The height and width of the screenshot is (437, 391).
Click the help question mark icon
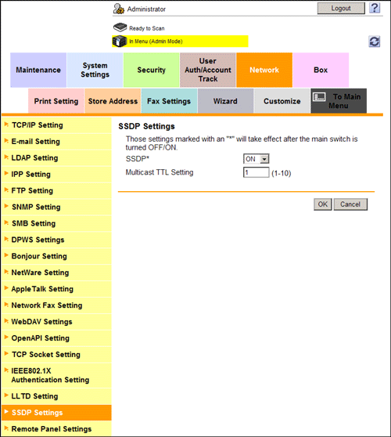[x=375, y=8]
